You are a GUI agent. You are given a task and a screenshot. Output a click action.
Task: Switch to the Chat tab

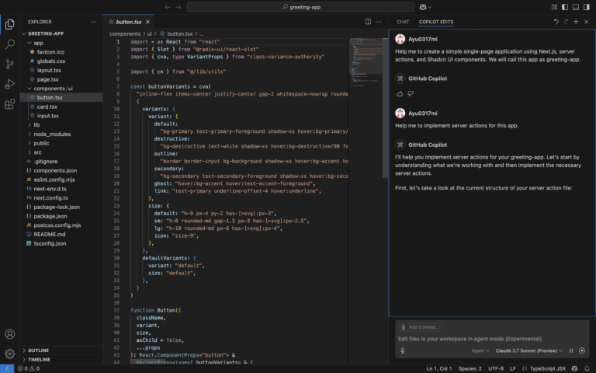[x=403, y=22]
